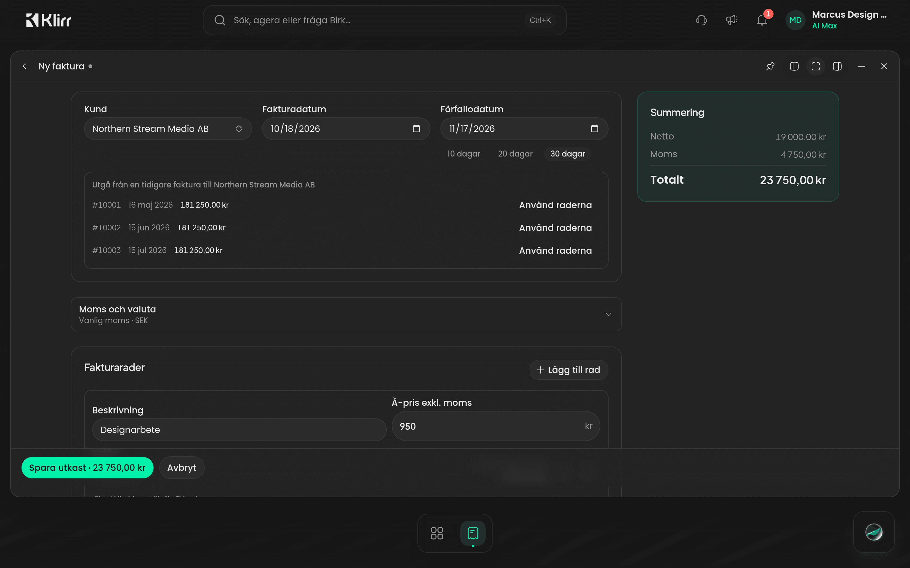Pin the Ny faktura panel
Screen dimensions: 910x568
point(770,67)
